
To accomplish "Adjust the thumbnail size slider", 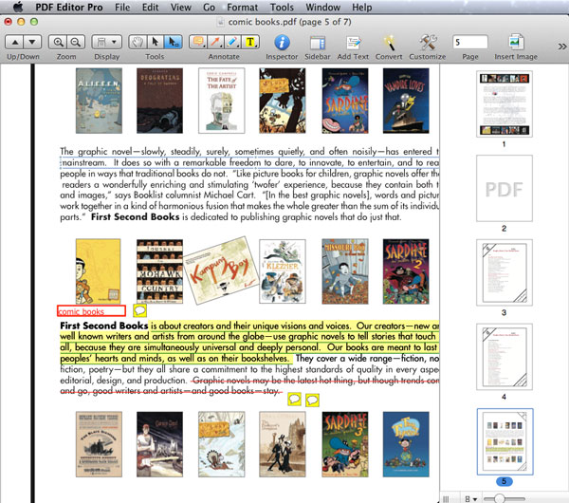I will pos(500,499).
